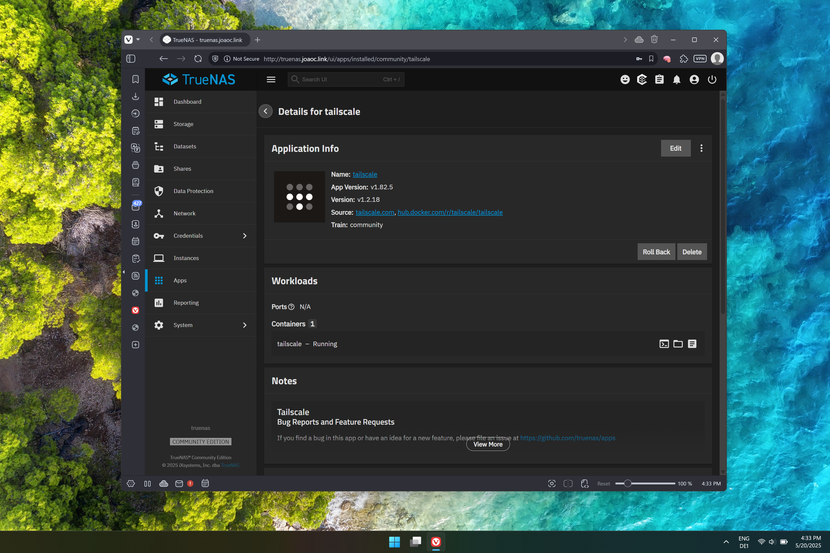Open shell for tailscale container
The image size is (830, 553).
[664, 344]
